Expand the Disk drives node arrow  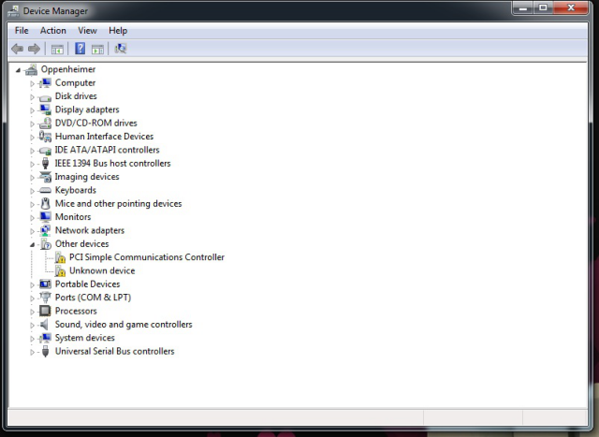pyautogui.click(x=32, y=96)
